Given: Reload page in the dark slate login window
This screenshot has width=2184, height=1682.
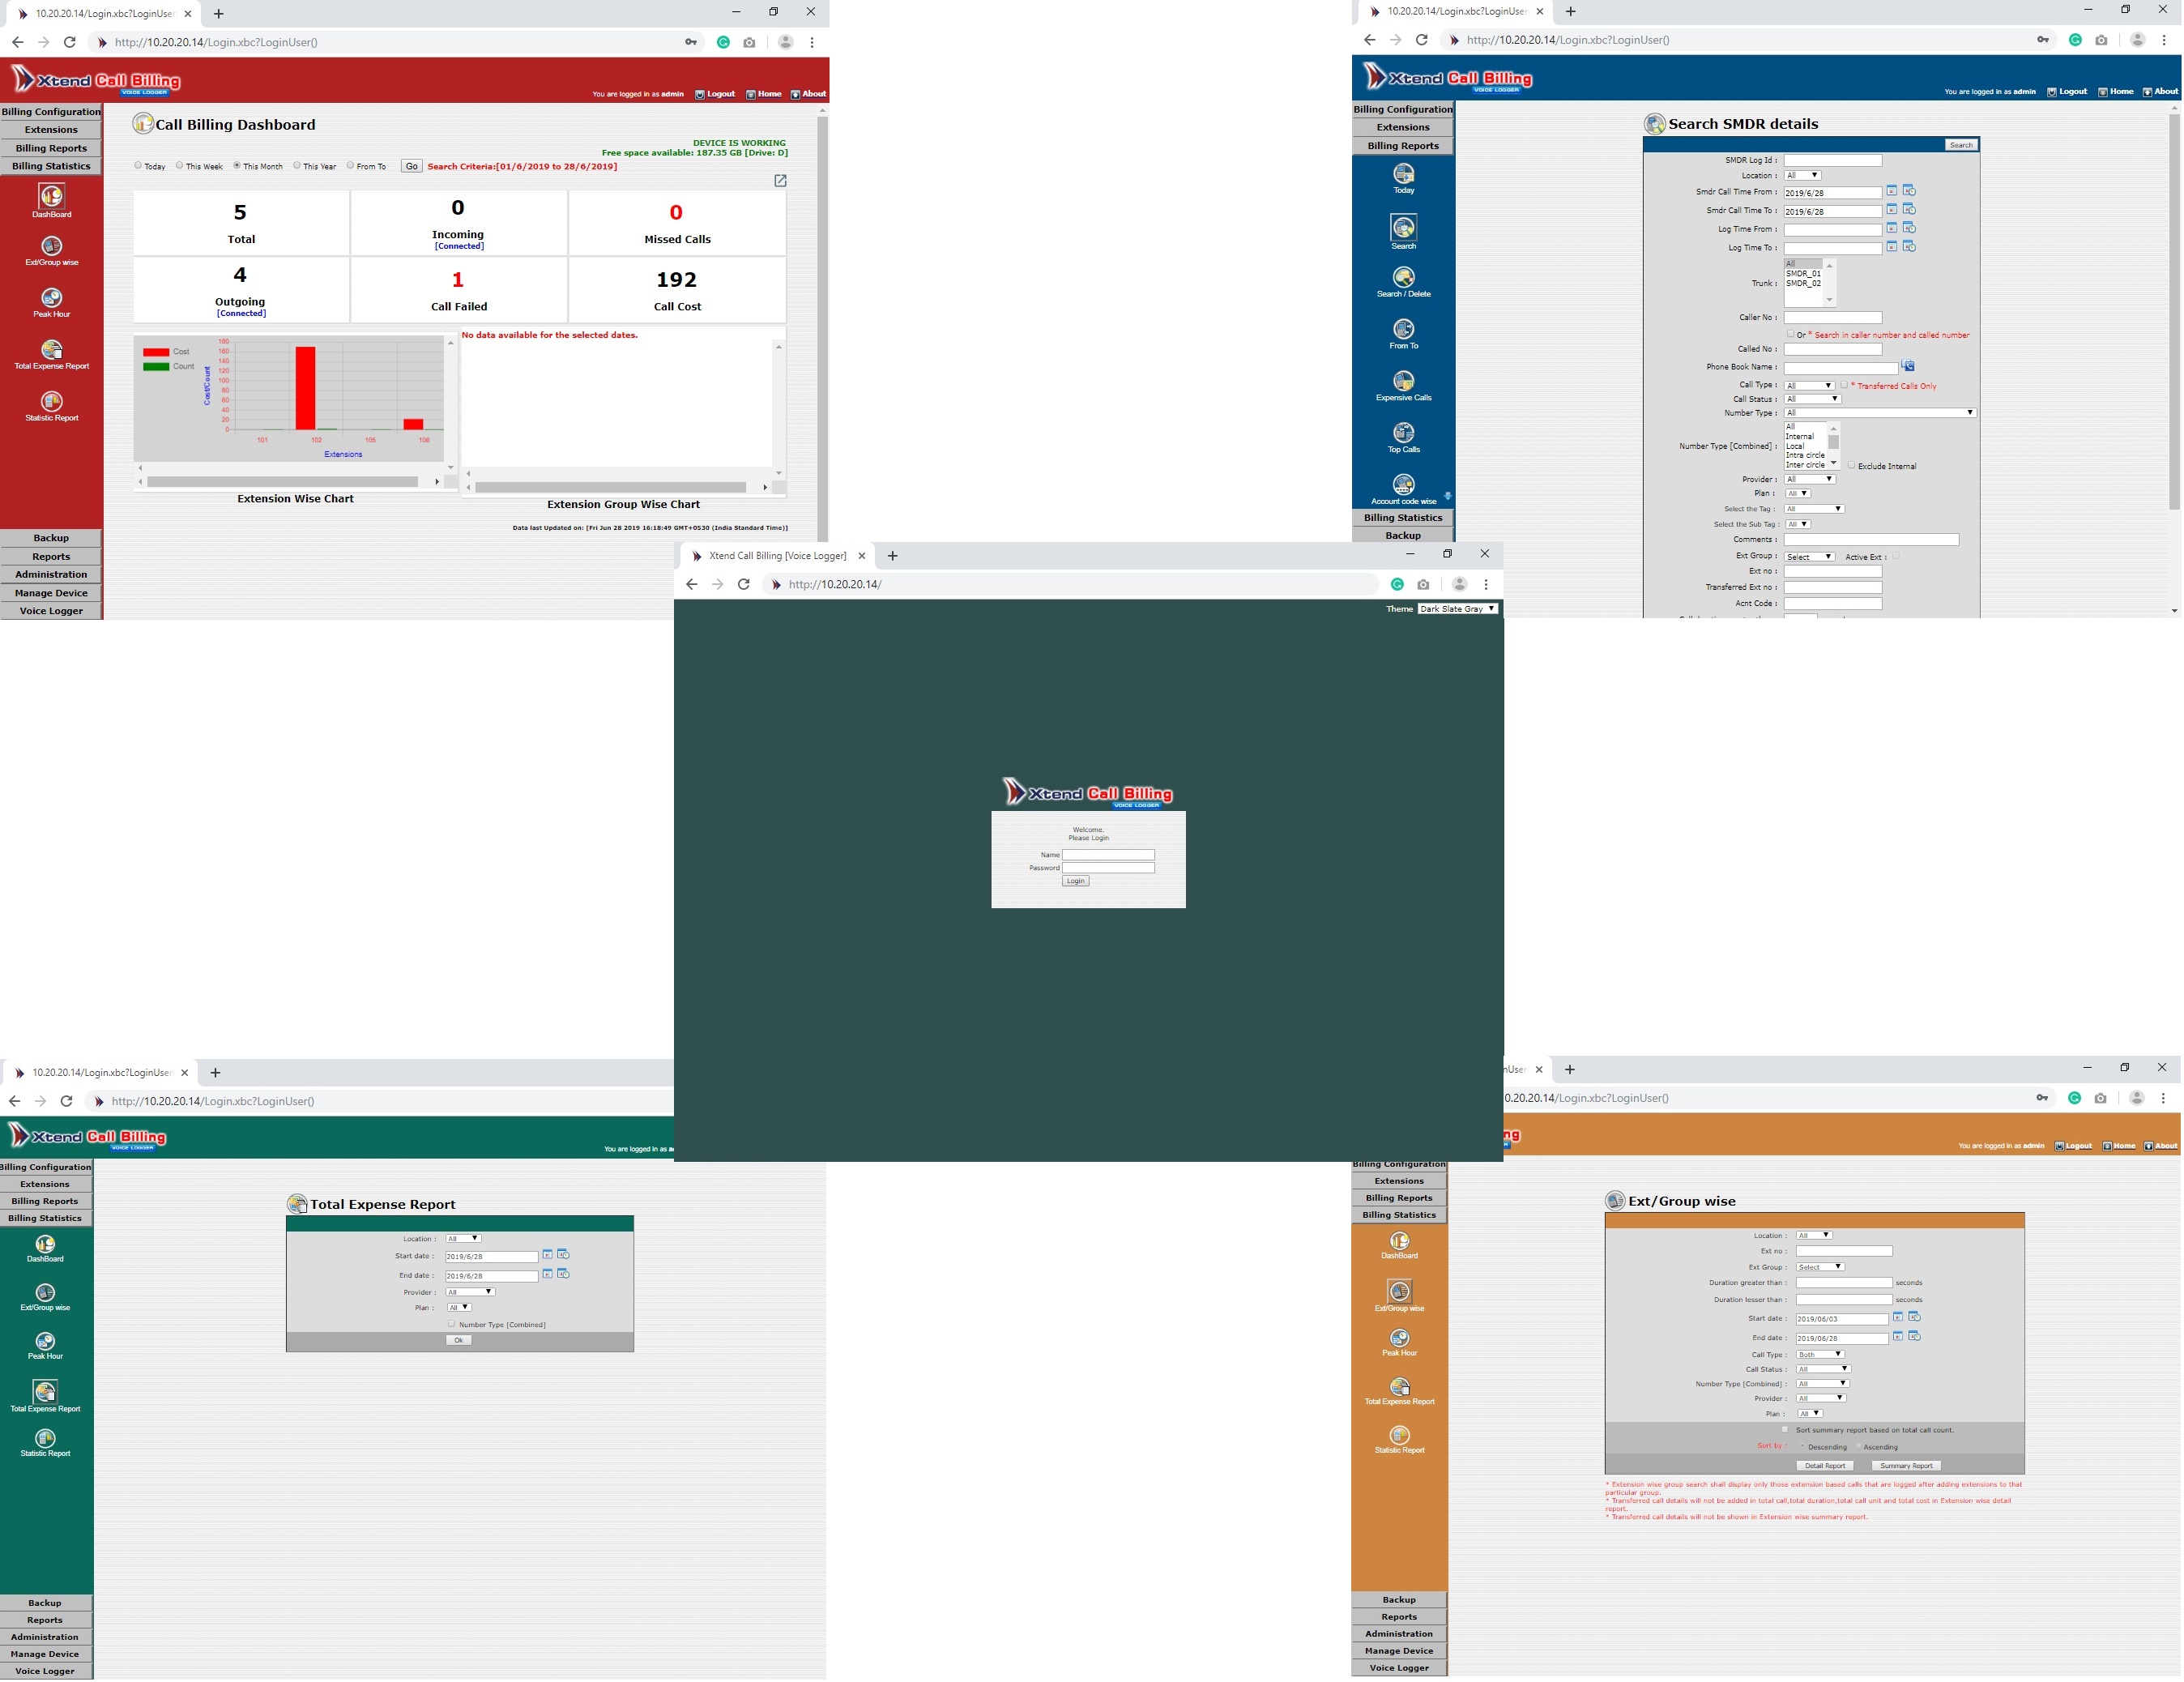Looking at the screenshot, I should click(x=744, y=585).
